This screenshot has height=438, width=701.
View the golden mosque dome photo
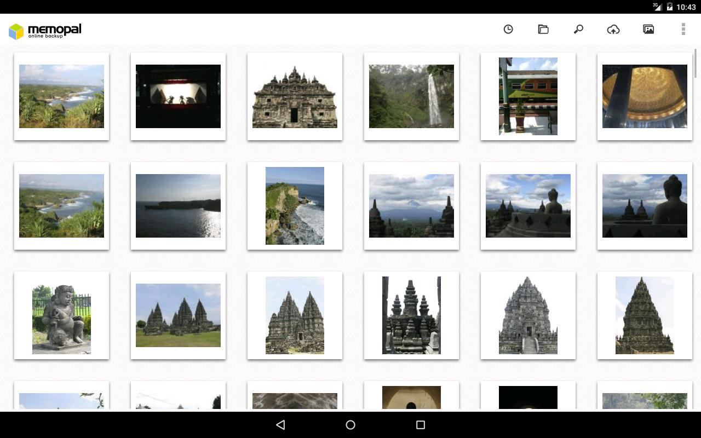pyautogui.click(x=645, y=96)
